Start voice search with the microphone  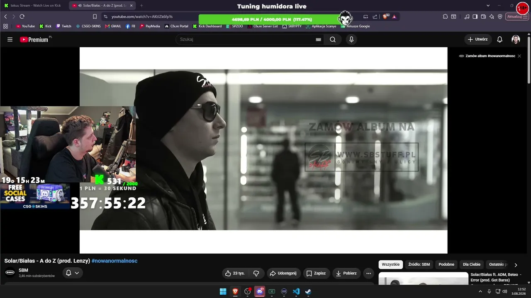pyautogui.click(x=351, y=39)
